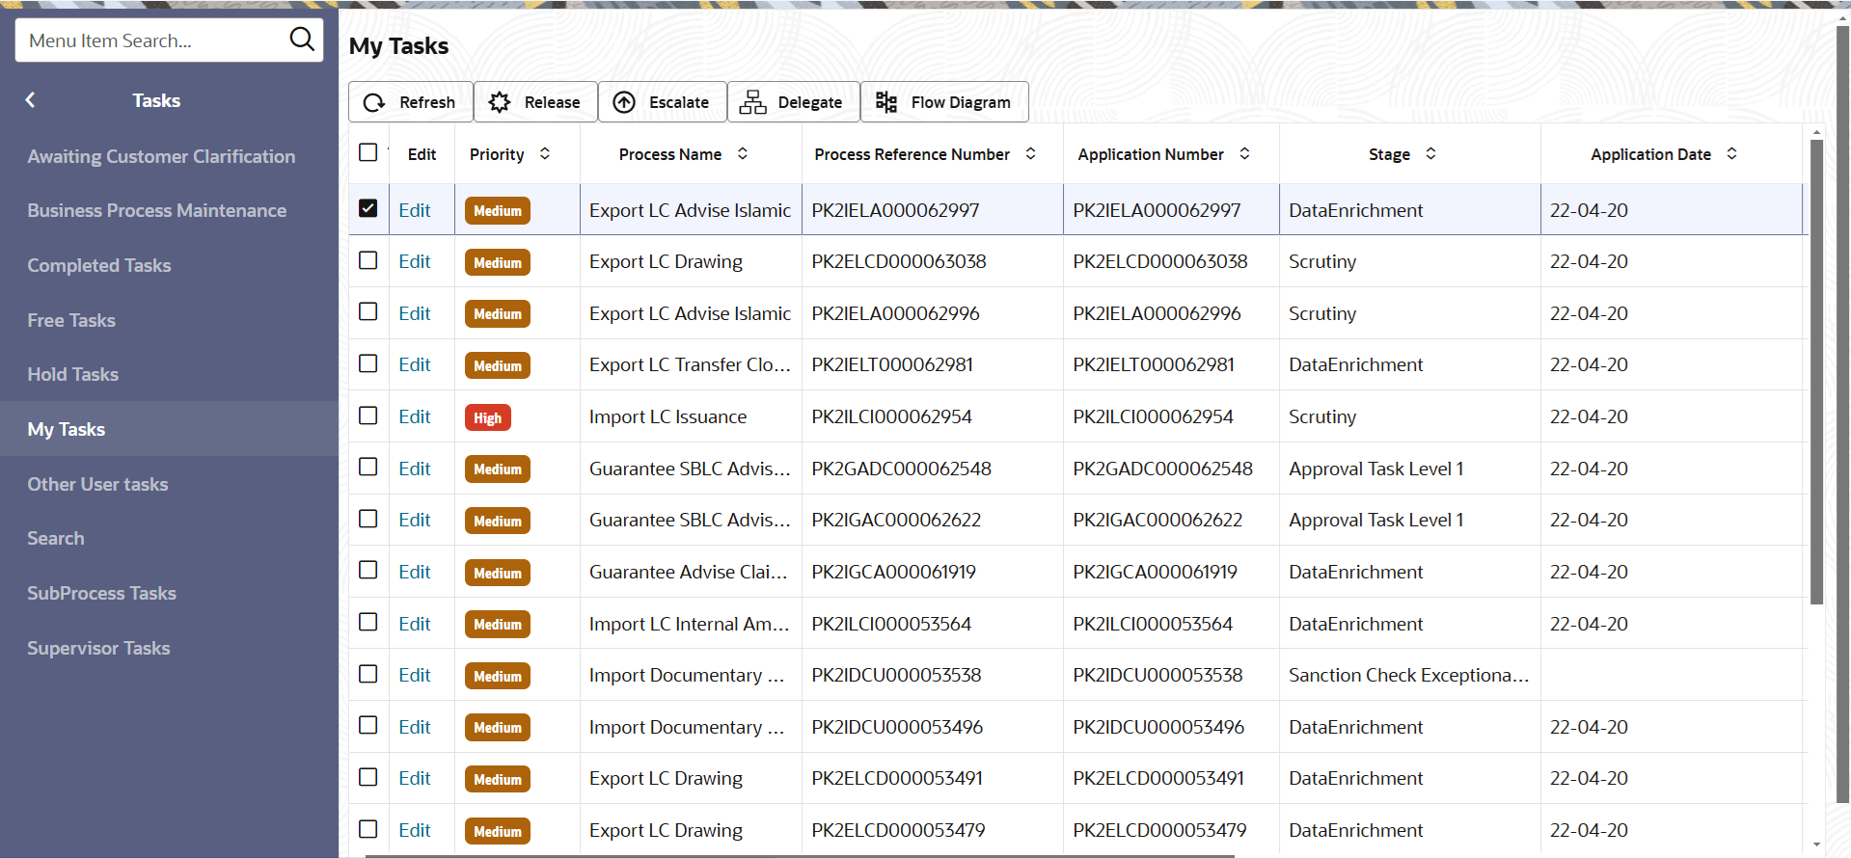
Task: Click Edit link for PK2ELCD000063038
Action: pos(415,261)
